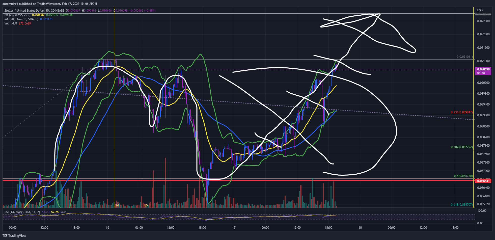
Task: Click the 0.089000 price axis label
Action: tap(483, 115)
